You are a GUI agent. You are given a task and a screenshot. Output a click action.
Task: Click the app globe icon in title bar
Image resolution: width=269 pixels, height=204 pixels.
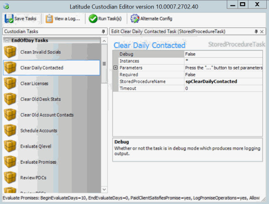click(x=6, y=6)
